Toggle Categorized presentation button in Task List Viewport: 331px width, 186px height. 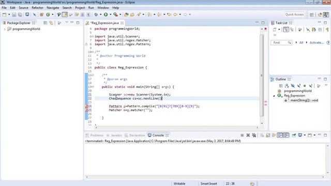[286, 30]
